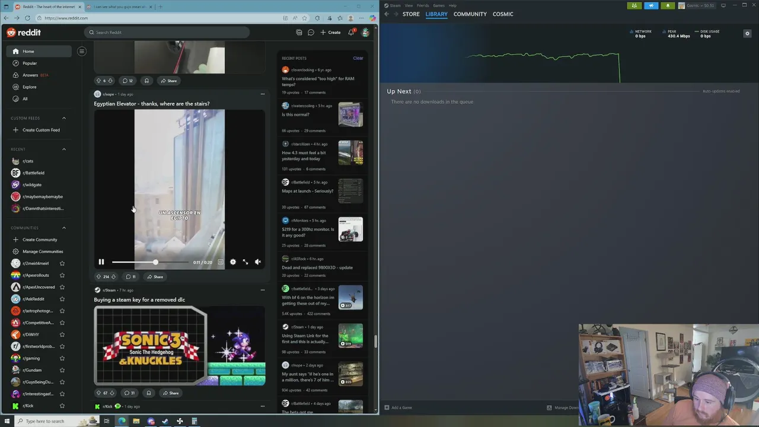
Task: Downvote the Egyptian Elevator post
Action: (x=113, y=276)
